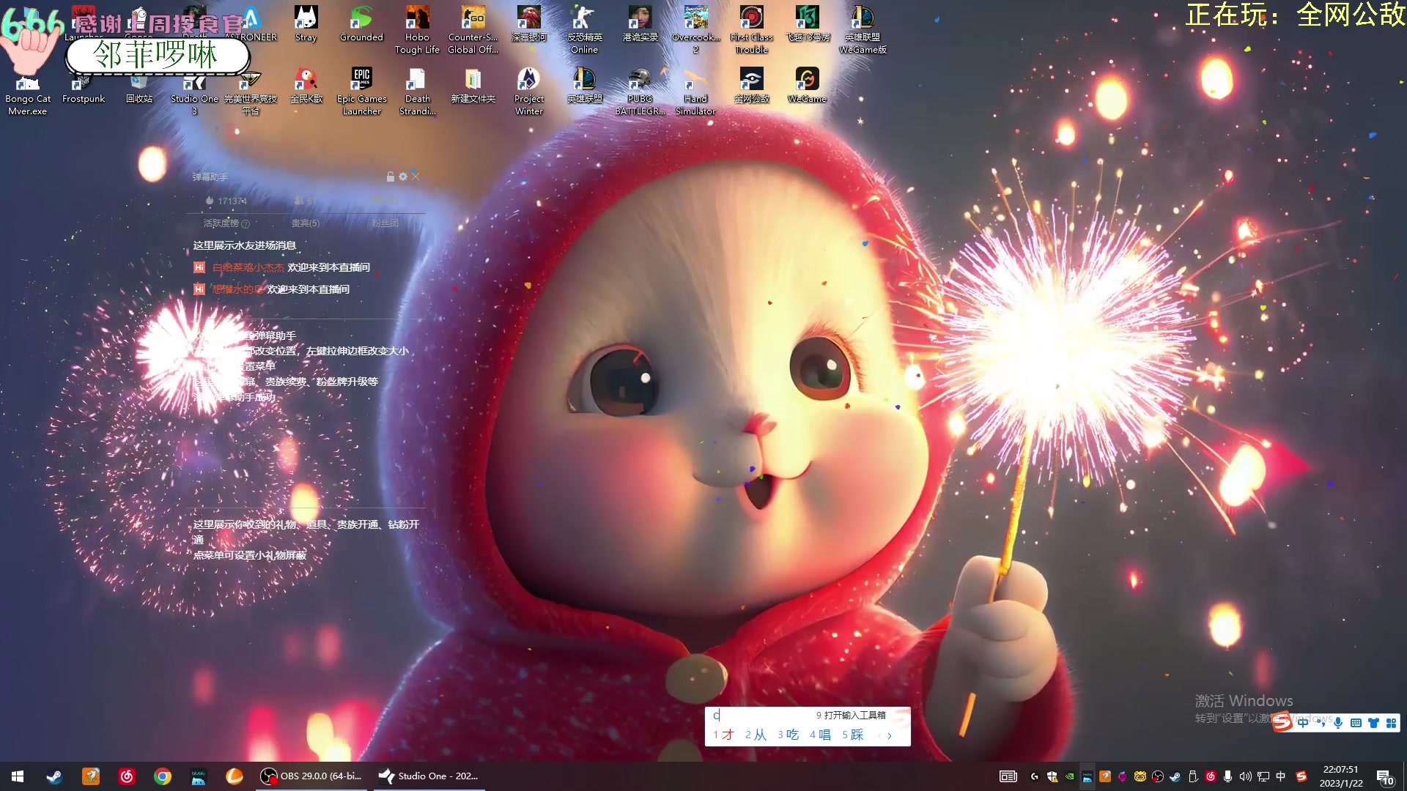The image size is (1407, 791).
Task: Choose IME candidate 4 唱
Action: (820, 735)
